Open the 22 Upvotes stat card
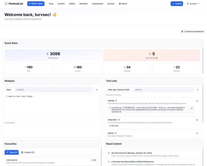The height and width of the screenshot is (166, 207). tap(176, 69)
